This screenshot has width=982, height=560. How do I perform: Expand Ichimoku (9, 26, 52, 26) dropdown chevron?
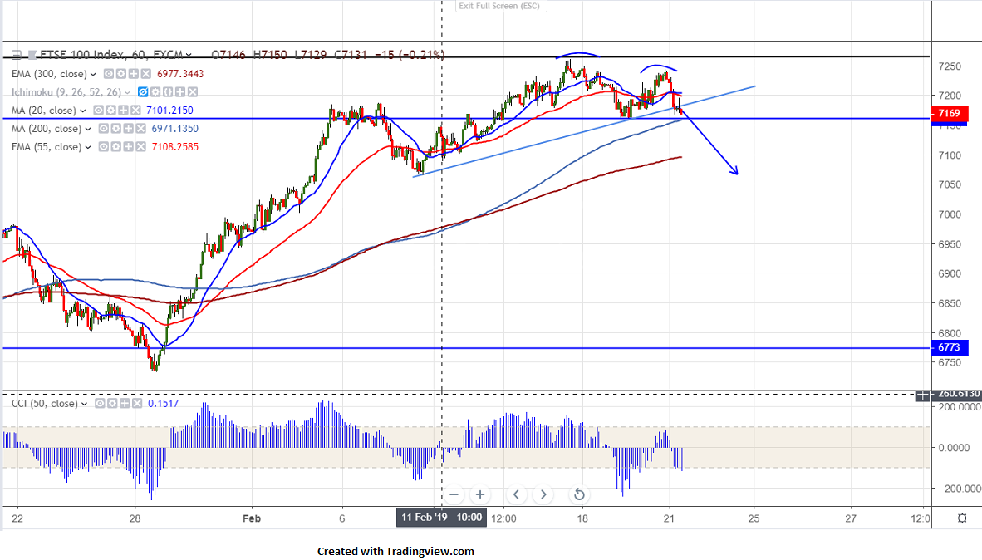127,92
